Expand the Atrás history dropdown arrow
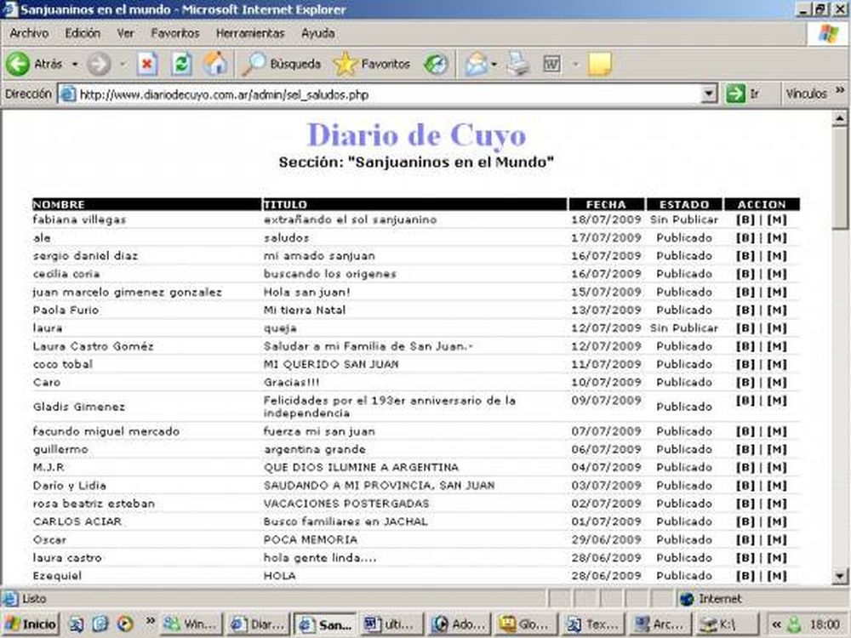This screenshot has width=851, height=638. [x=75, y=64]
